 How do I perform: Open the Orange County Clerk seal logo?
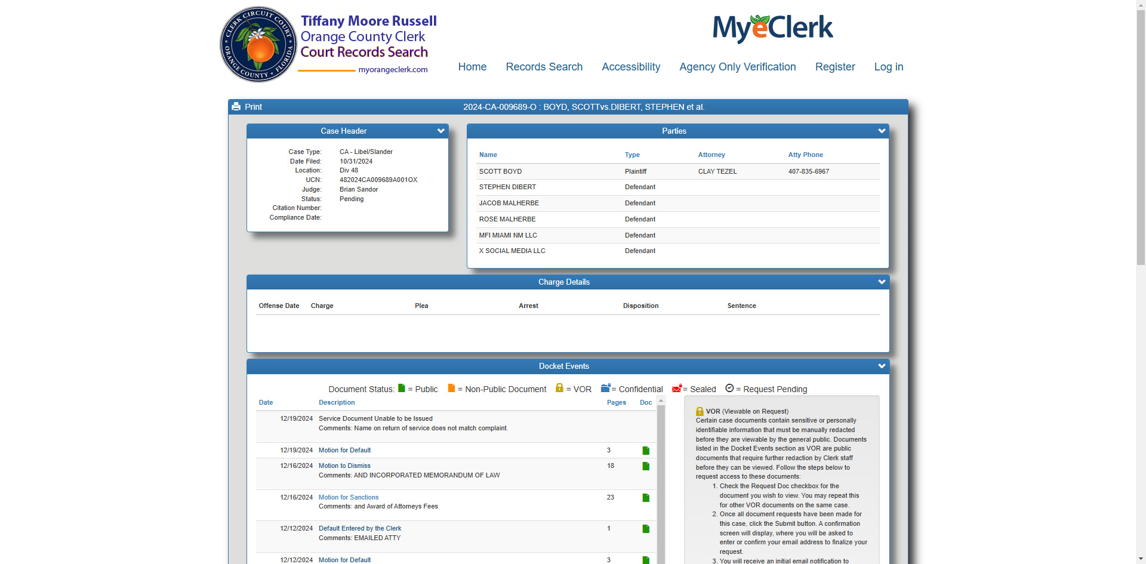258,44
